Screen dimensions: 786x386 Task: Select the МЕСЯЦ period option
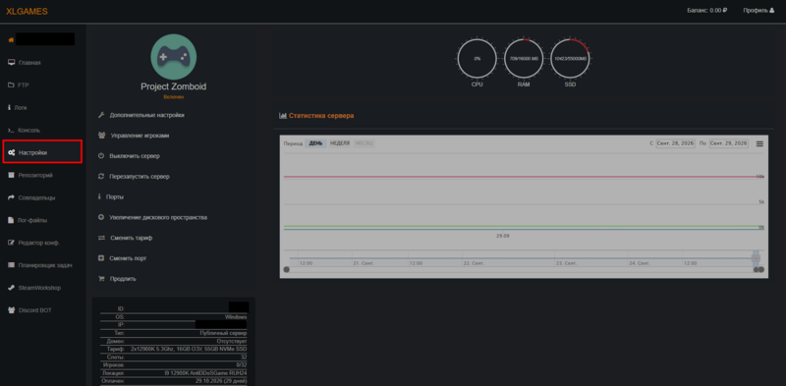[364, 143]
